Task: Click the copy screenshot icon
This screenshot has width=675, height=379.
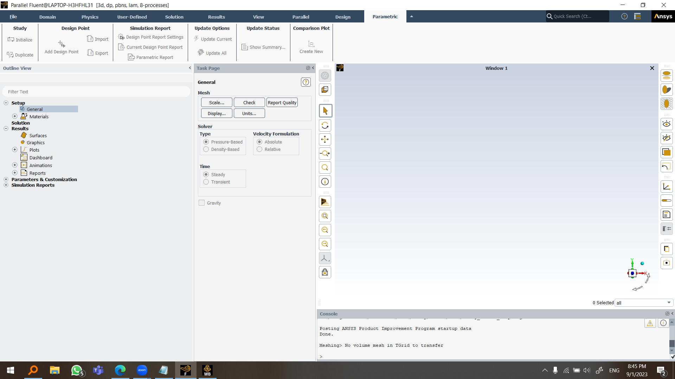Action: [x=667, y=249]
